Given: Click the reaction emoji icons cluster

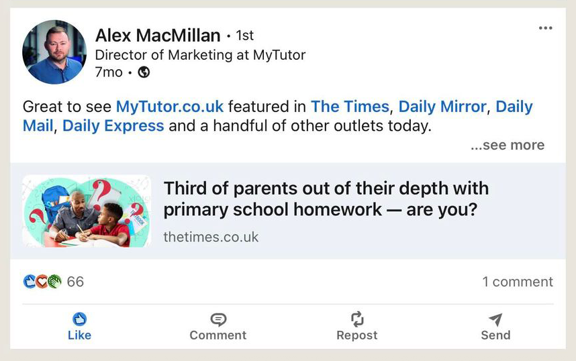Looking at the screenshot, I should point(42,282).
